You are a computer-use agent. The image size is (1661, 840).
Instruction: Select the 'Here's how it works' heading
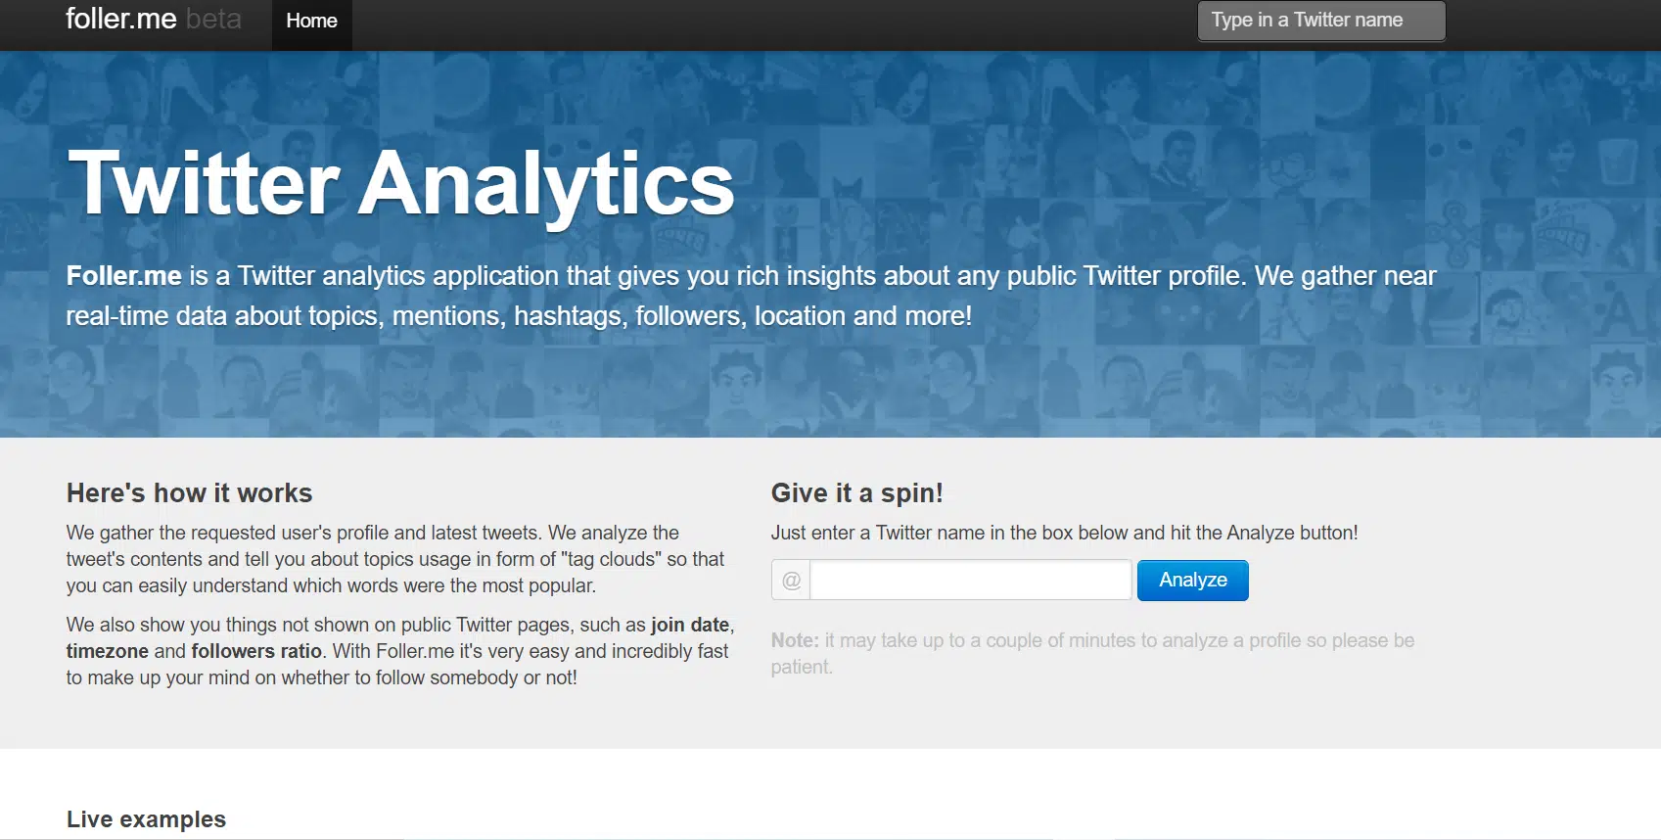click(190, 492)
